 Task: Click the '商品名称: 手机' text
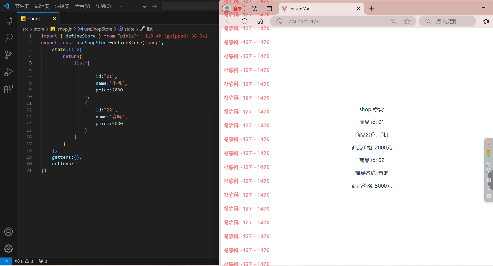coord(372,135)
